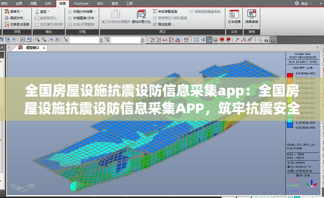Click the 局部方向 local direction icon
The width and height of the screenshot is (324, 198).
coord(15,18)
